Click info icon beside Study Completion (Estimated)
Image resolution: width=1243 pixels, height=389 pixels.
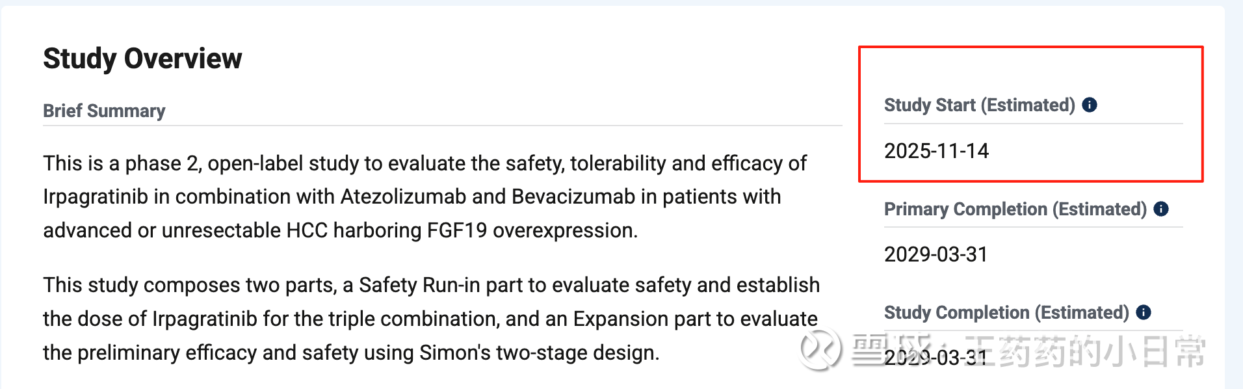[x=1144, y=312]
